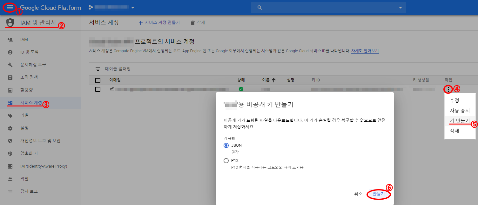This screenshot has height=205, width=478.
Task: Click the 키 ID column header
Action: point(316,80)
